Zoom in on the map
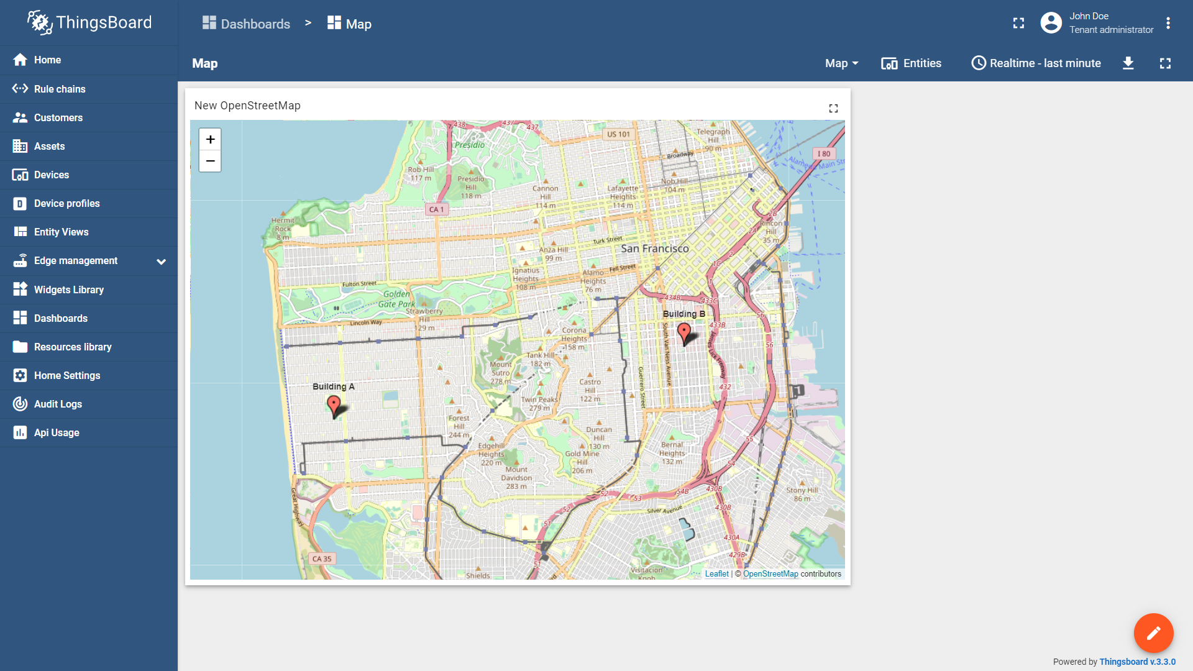Screen dimensions: 1193x671 pyautogui.click(x=210, y=139)
